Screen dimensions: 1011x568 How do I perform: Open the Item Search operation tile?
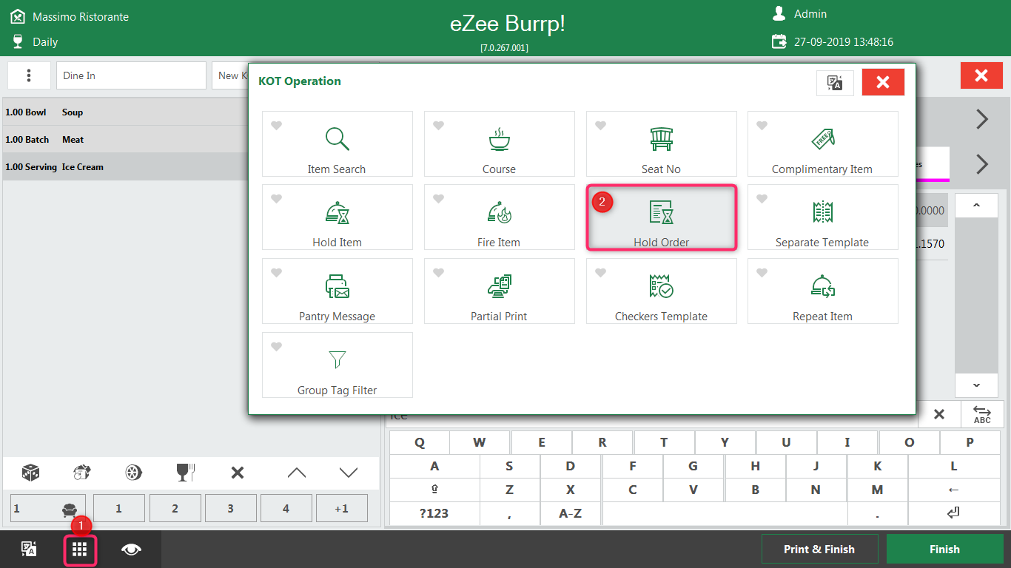point(337,143)
